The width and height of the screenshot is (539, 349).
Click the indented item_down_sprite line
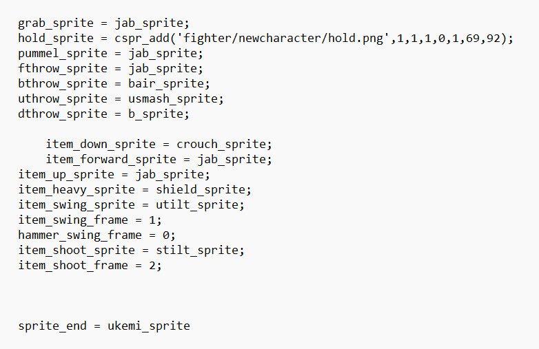pos(159,145)
